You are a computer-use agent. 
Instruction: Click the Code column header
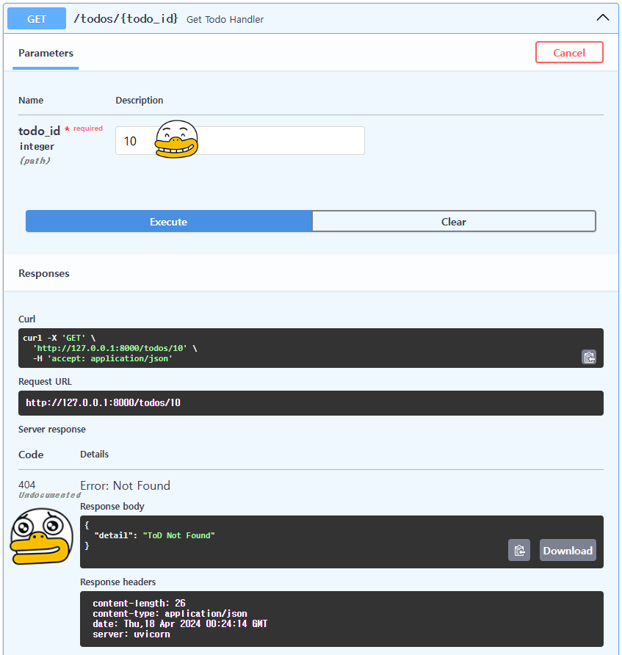31,455
